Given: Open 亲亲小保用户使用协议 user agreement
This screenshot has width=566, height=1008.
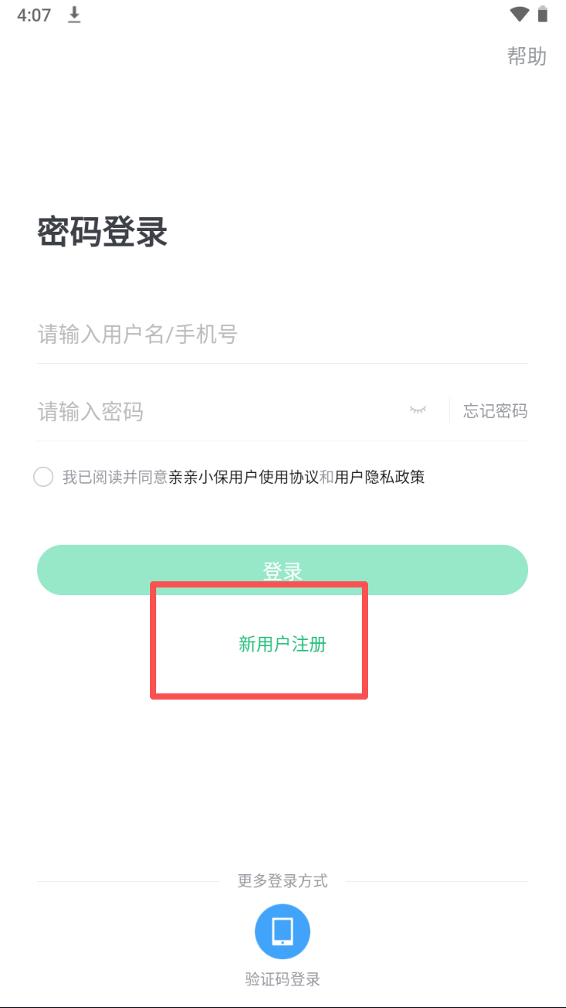Looking at the screenshot, I should click(x=244, y=477).
